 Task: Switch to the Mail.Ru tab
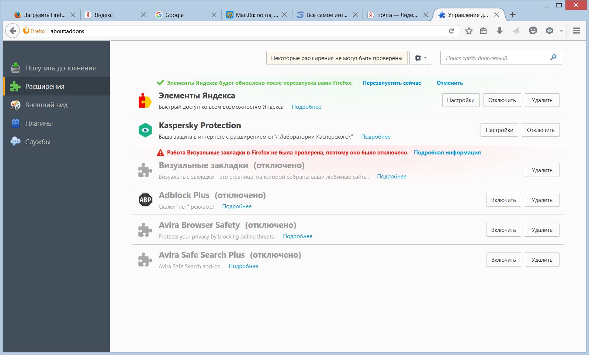257,15
